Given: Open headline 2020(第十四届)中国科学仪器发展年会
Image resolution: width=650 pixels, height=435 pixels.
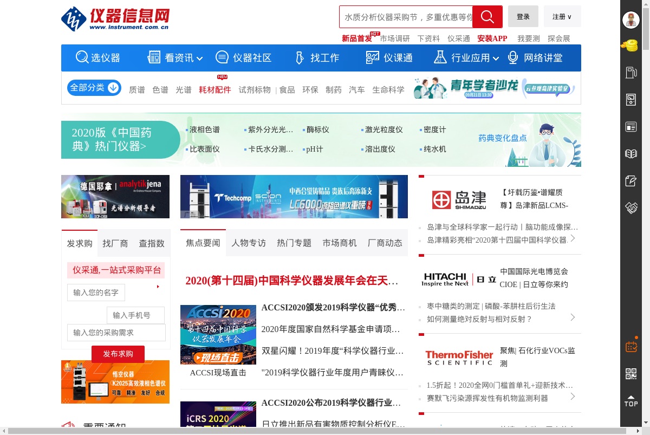Looking at the screenshot, I should coord(292,281).
